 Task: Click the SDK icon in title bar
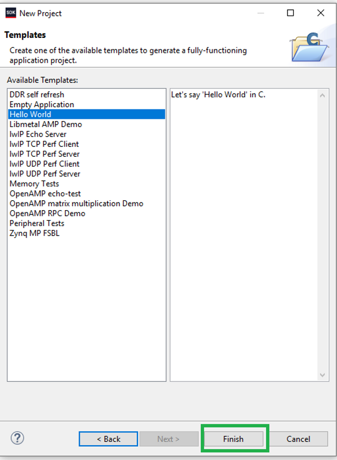(x=10, y=13)
